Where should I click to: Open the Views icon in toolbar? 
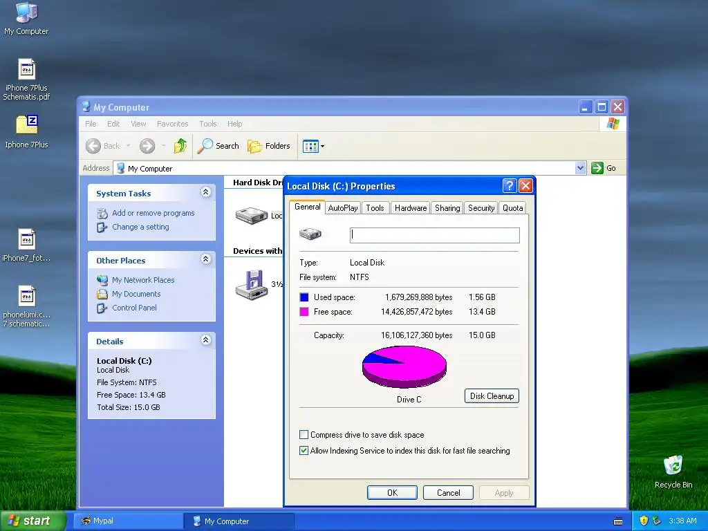pyautogui.click(x=310, y=147)
